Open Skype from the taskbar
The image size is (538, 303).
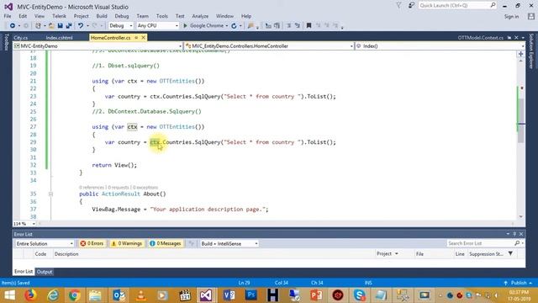pos(360,295)
